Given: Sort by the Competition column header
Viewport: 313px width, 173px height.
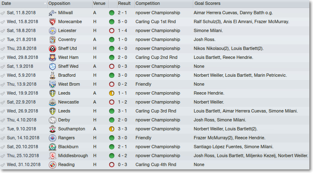Looking at the screenshot, I should coord(164,3).
